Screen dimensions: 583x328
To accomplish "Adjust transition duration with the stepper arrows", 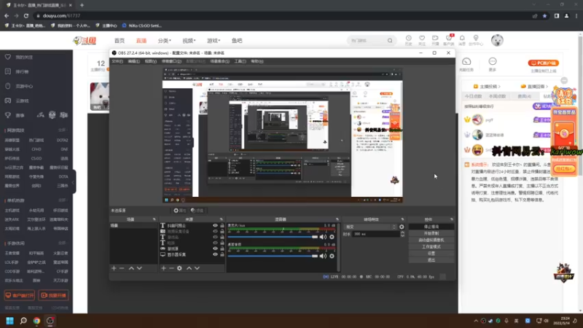I will coord(402,234).
